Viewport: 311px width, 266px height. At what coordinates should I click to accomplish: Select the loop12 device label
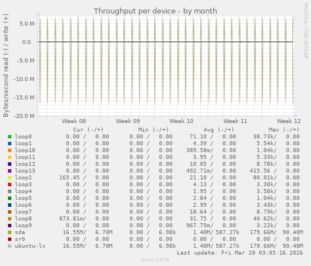pos(25,164)
